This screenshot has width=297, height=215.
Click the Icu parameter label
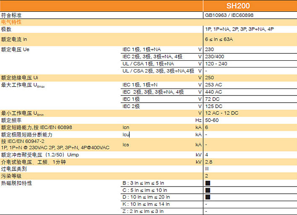[126, 135]
